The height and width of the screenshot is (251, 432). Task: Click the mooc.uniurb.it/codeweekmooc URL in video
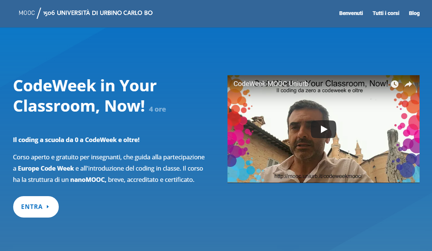[x=318, y=176]
